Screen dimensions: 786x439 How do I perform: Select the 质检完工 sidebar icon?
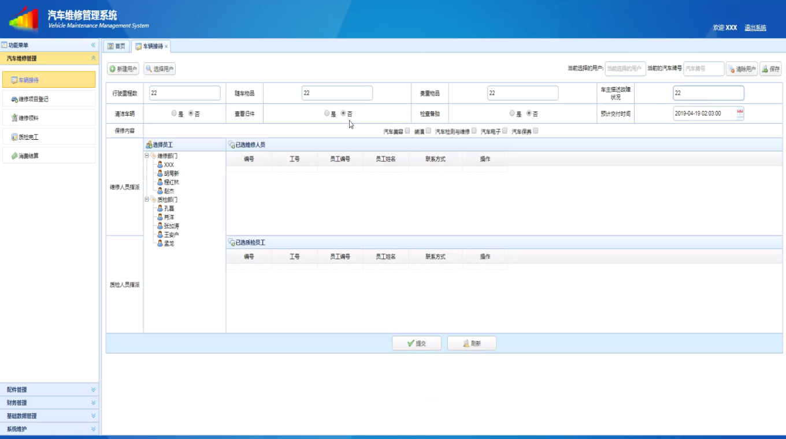[14, 137]
